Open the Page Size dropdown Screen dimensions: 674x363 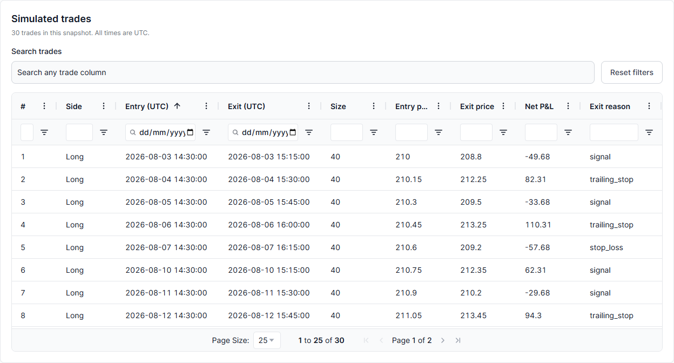pyautogui.click(x=267, y=340)
